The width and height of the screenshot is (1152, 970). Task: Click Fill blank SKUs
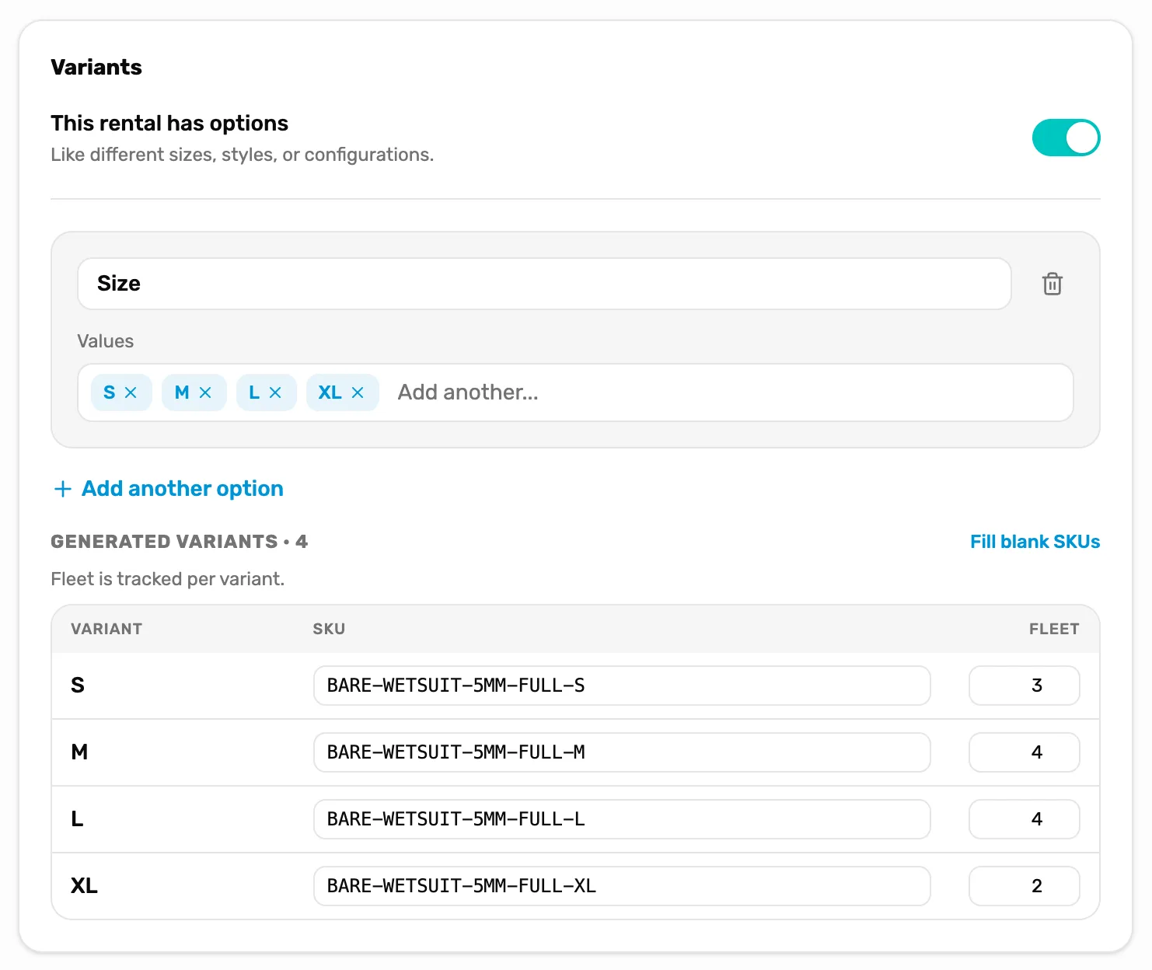[x=1035, y=542]
